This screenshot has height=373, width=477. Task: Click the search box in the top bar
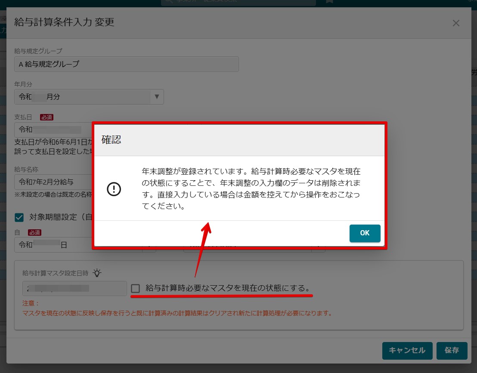coord(238,3)
